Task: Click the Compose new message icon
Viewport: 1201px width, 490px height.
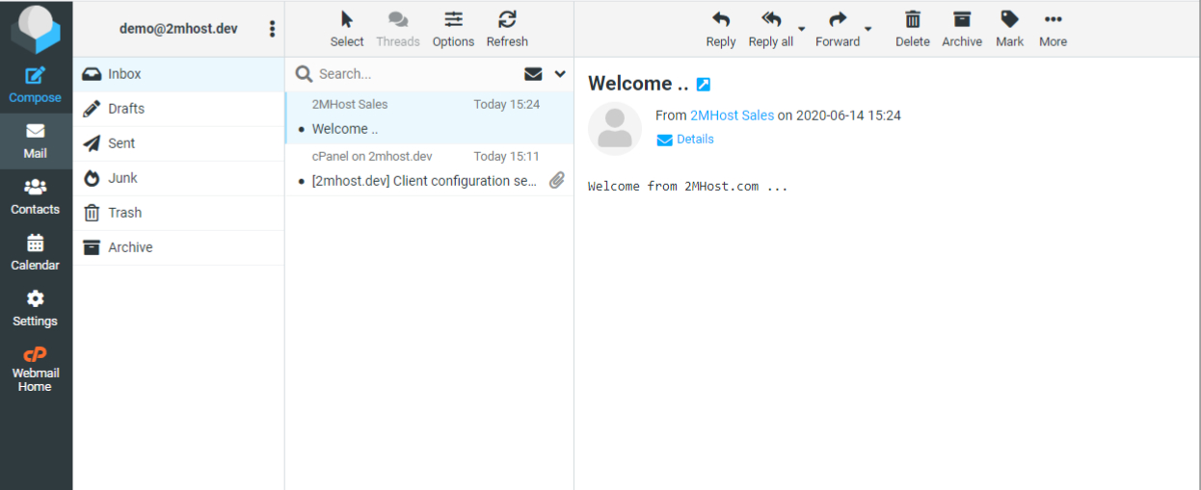Action: click(x=35, y=77)
